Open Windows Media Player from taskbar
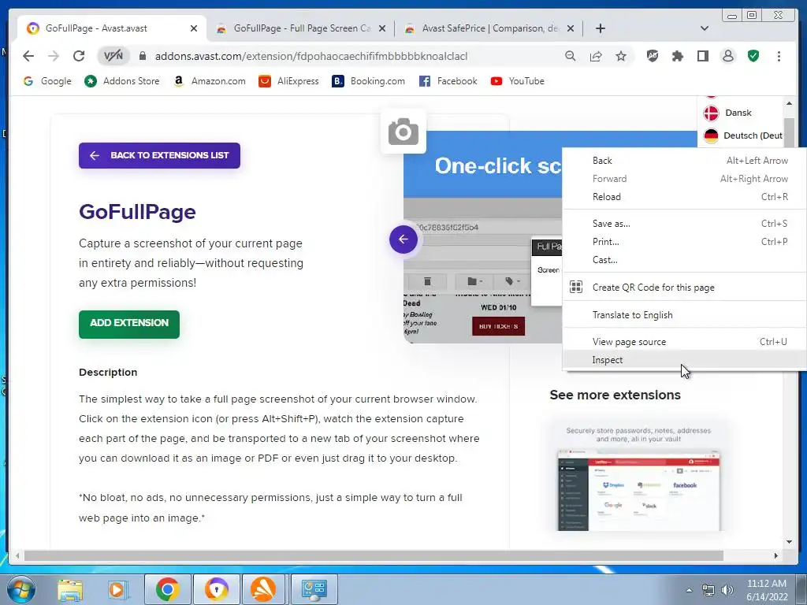This screenshot has height=605, width=807. pyautogui.click(x=117, y=589)
